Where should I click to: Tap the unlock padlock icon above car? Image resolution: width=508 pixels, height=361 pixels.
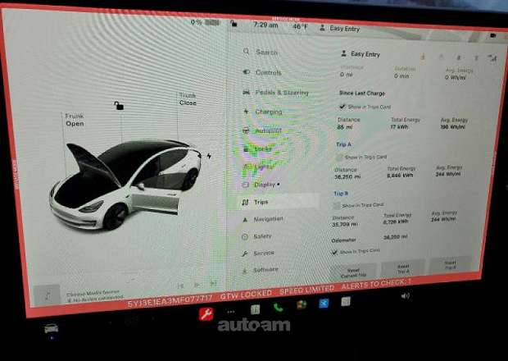tap(120, 104)
